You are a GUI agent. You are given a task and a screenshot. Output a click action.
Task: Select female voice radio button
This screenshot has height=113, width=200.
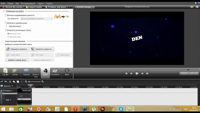click(x=8, y=37)
